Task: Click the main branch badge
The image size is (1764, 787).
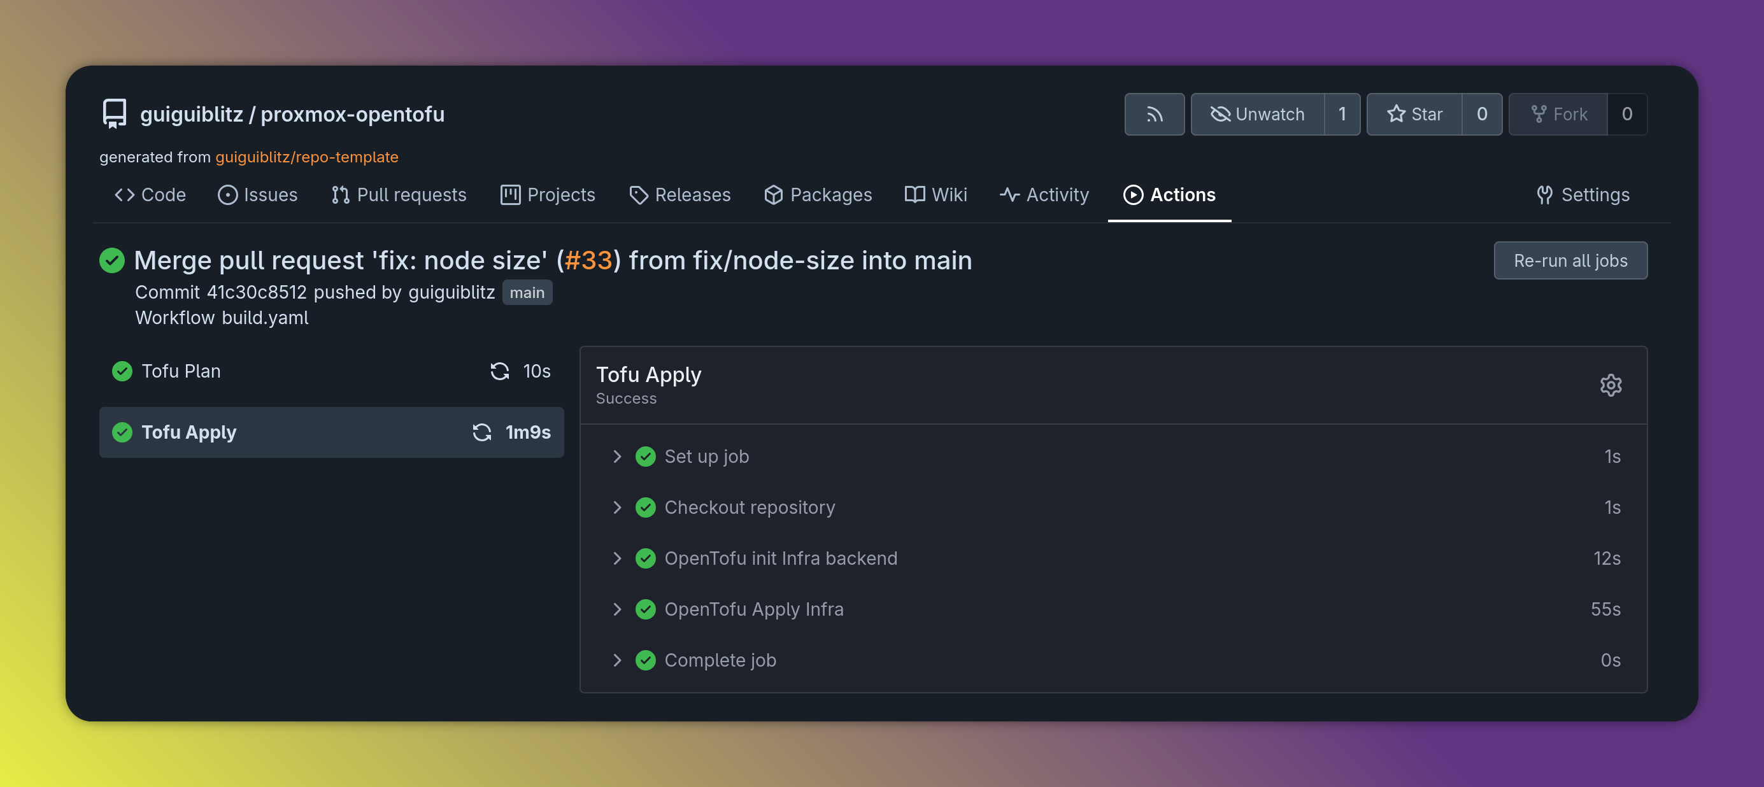Action: [527, 292]
